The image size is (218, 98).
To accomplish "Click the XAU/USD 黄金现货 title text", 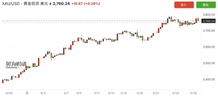I will pos(25,4).
